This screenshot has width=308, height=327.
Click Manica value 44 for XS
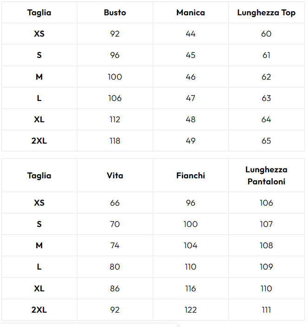pos(191,34)
